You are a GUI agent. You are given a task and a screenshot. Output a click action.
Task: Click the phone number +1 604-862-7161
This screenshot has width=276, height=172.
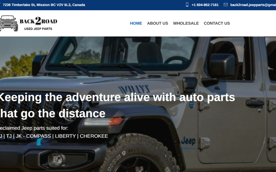[x=205, y=5]
